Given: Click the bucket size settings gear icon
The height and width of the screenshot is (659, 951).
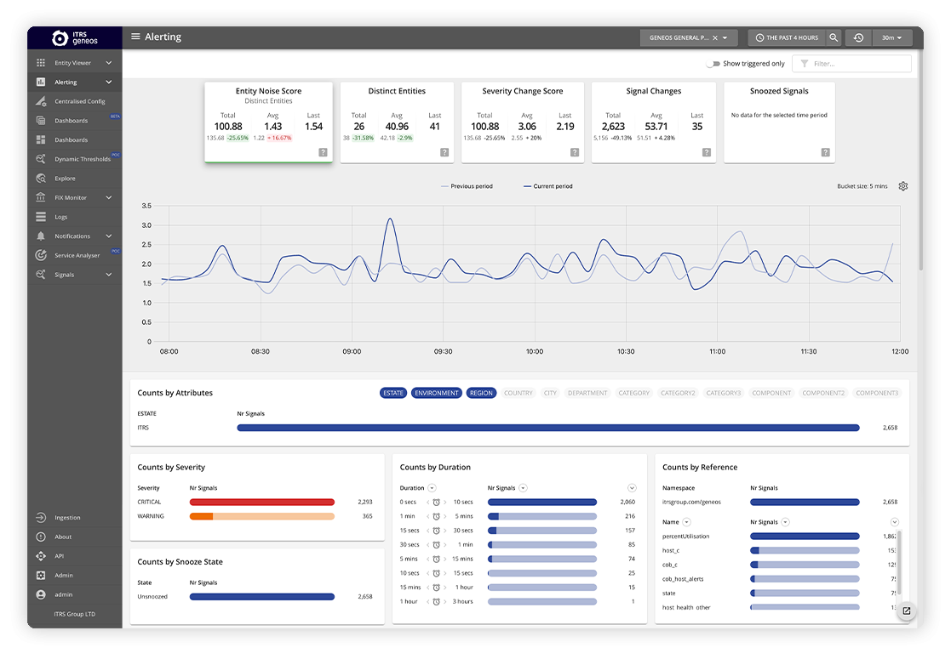Looking at the screenshot, I should tap(903, 185).
